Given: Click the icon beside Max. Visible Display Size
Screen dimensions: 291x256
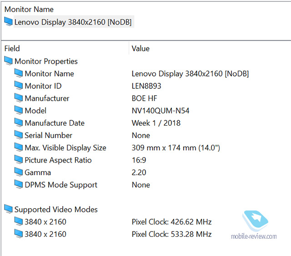Looking at the screenshot, I should pos(19,148).
